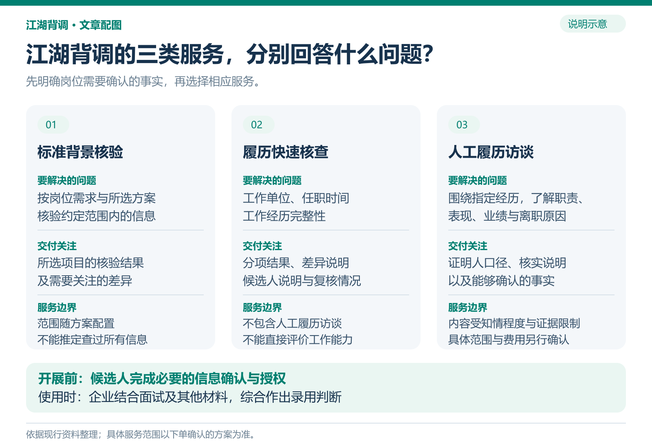Click the line 核验约定范围内的信息
This screenshot has height=448, width=652.
coord(97,216)
